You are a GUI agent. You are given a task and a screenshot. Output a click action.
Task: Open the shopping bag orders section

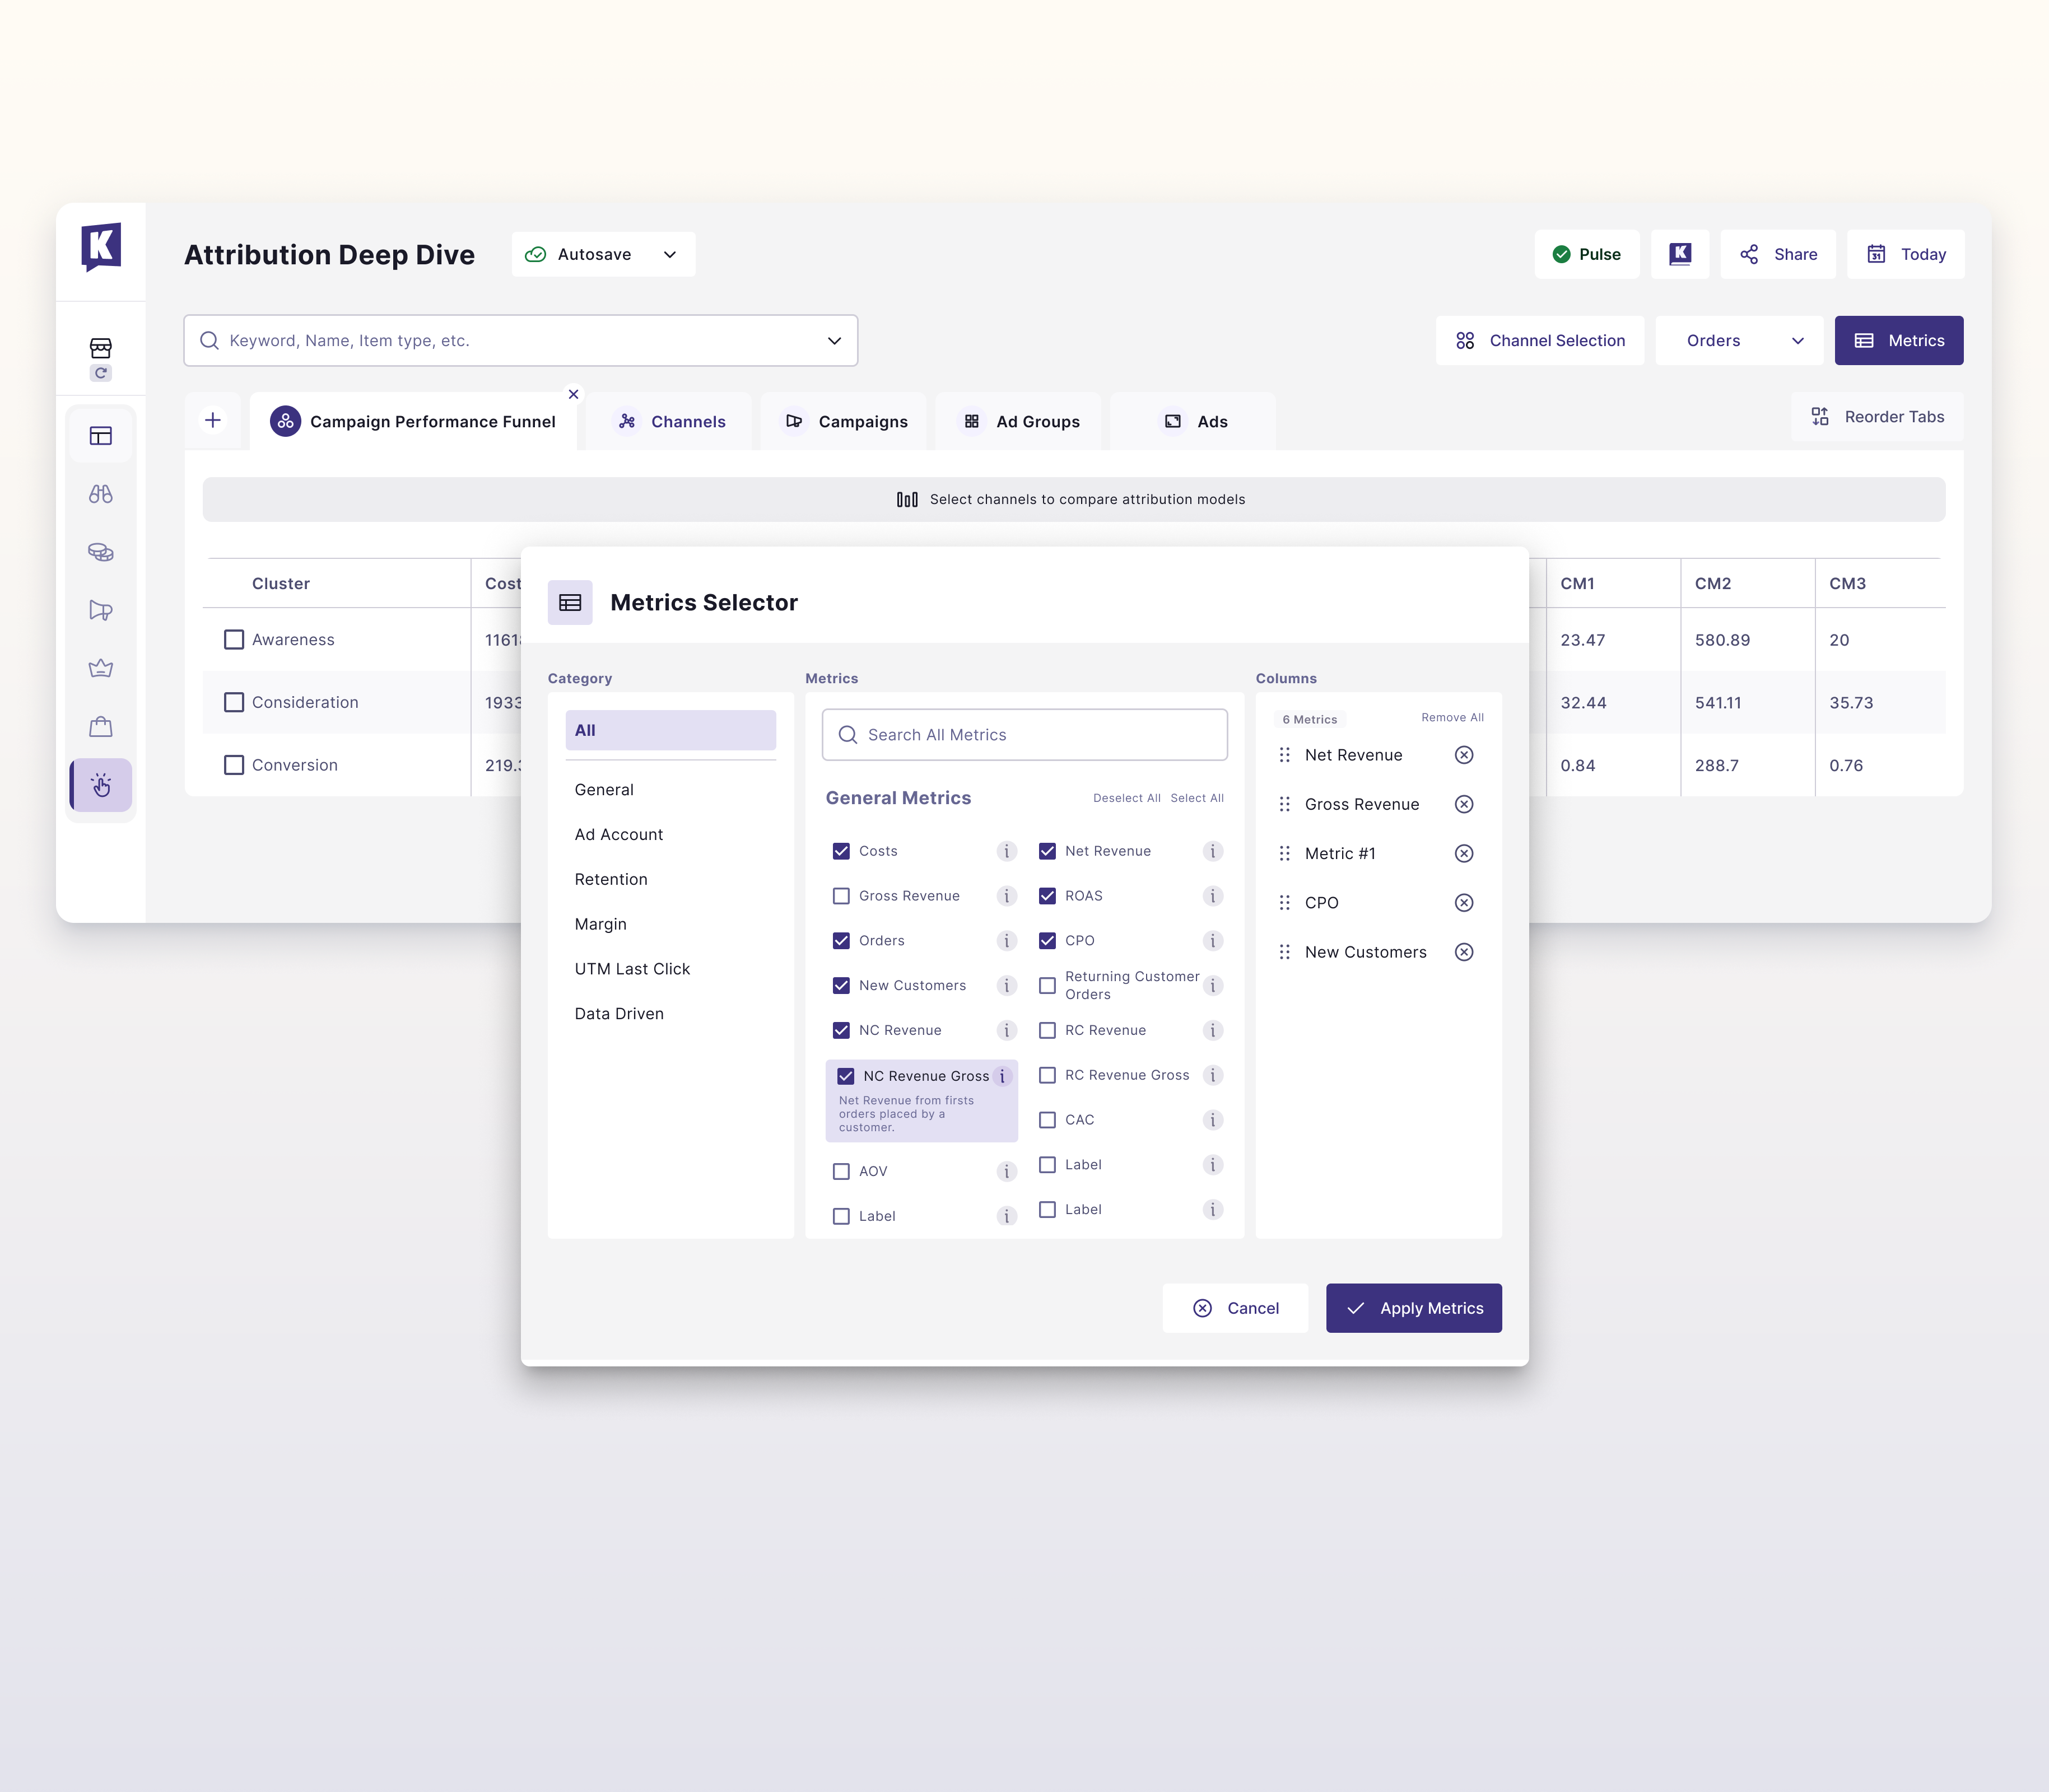point(101,727)
